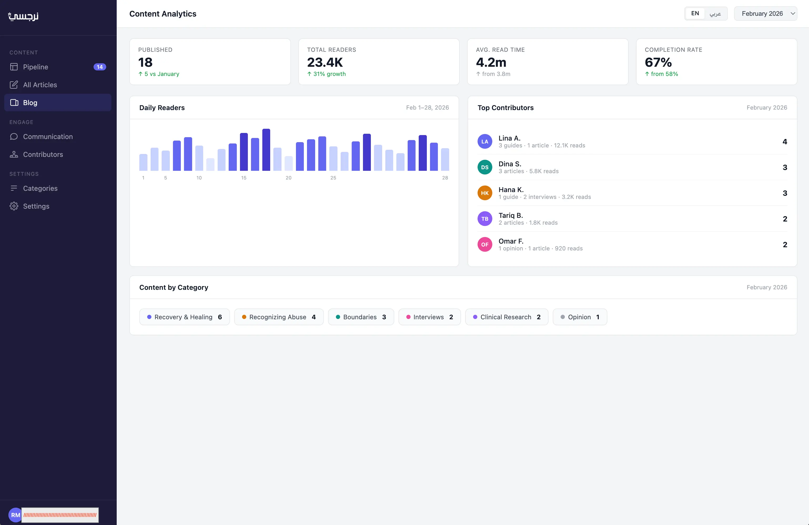Click the Opinion gray dot
Screen dimensions: 809x525
(562, 317)
